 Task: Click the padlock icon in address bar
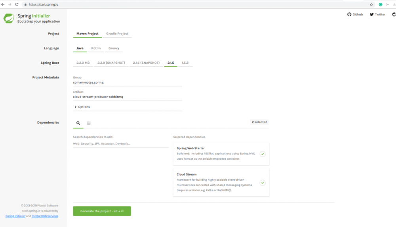25,4
